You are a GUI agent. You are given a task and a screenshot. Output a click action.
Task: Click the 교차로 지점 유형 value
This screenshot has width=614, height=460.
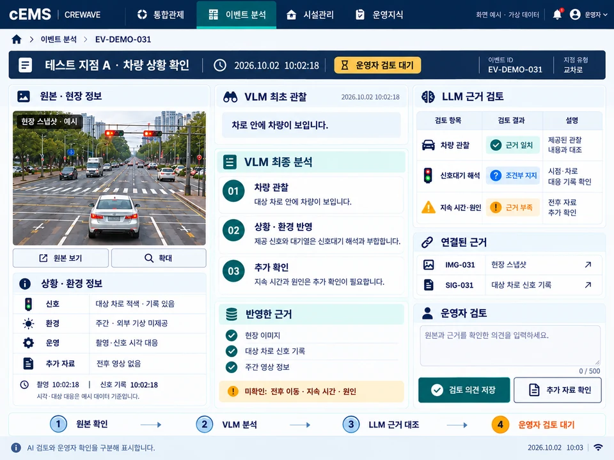573,70
